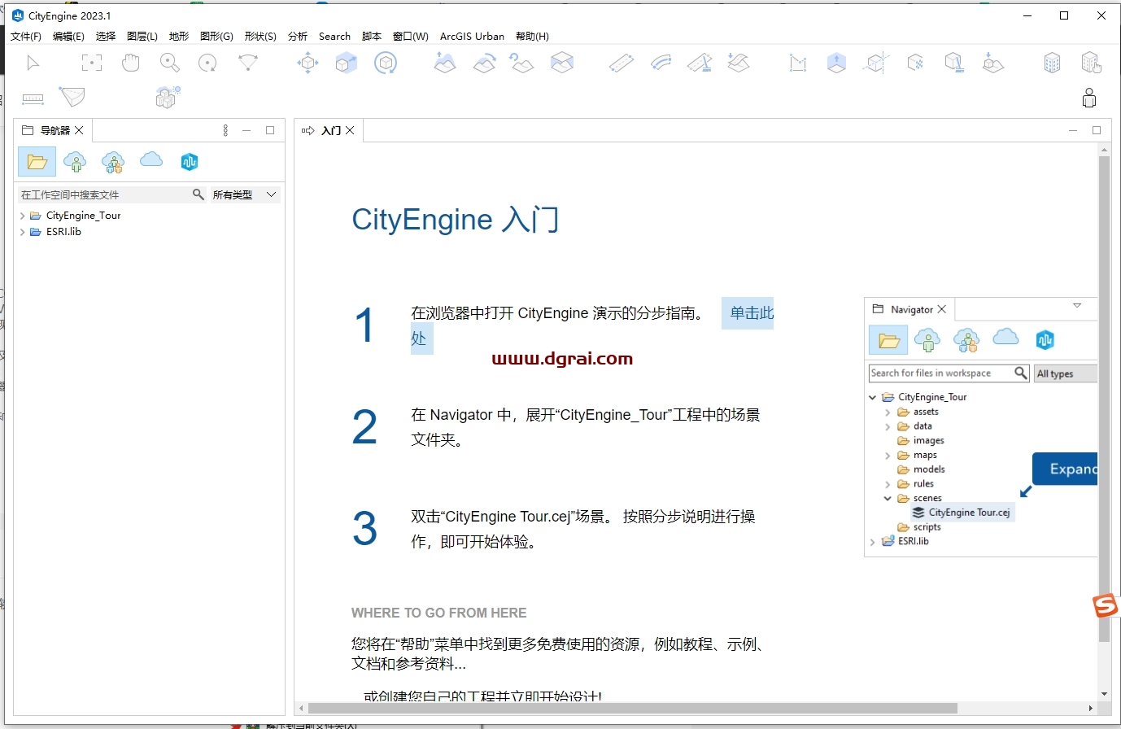Screen dimensions: 1121x729
Task: Open the user account person icon
Action: pos(1089,98)
